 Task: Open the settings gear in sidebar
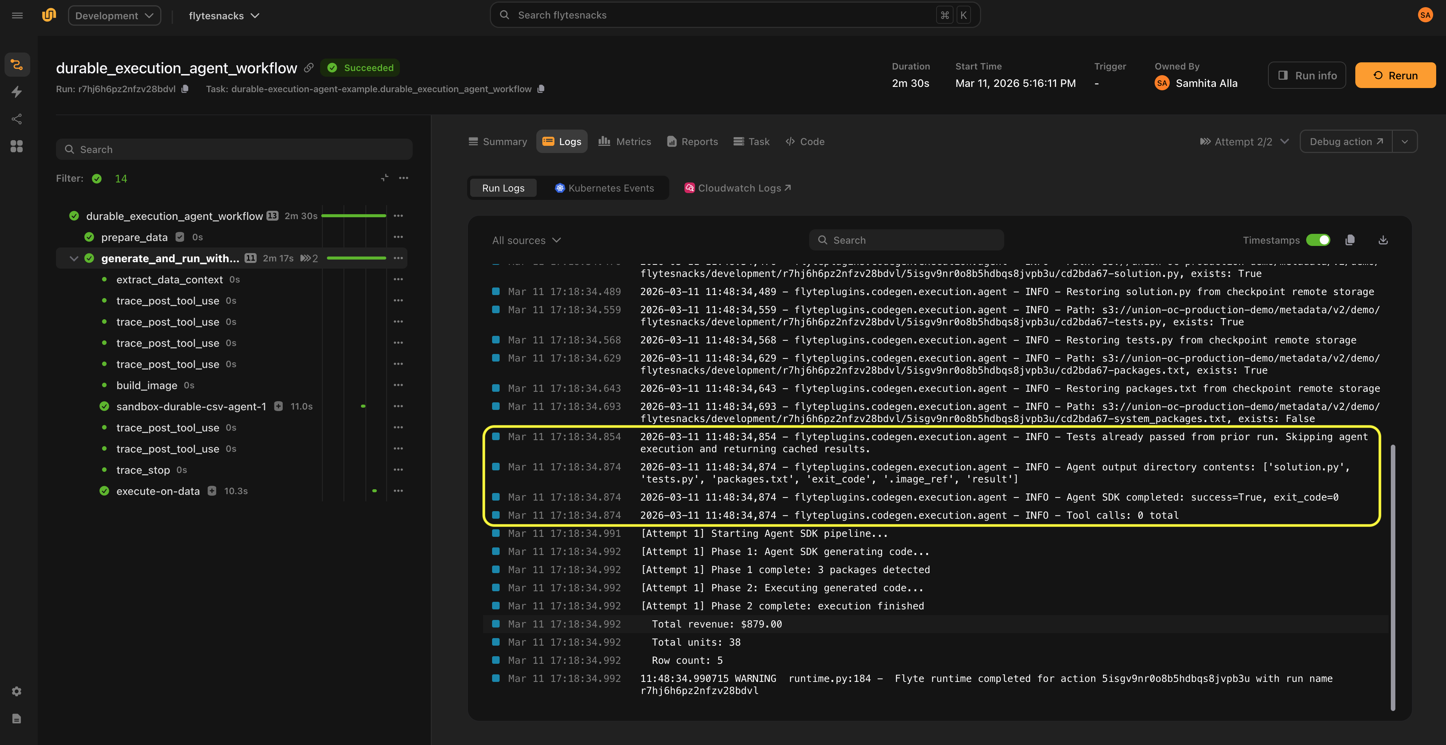pos(17,691)
